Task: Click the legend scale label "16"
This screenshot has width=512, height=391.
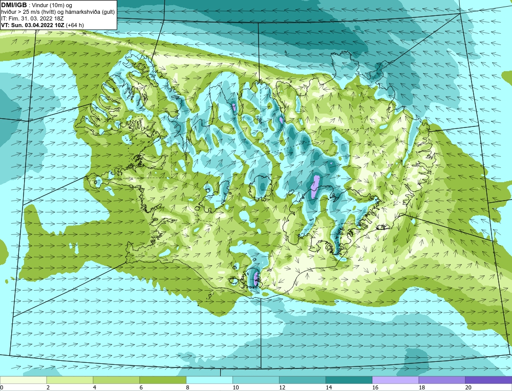Action: (x=375, y=388)
